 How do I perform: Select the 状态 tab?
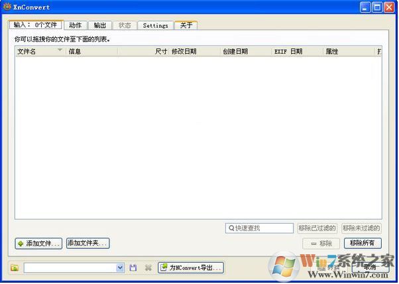(125, 25)
